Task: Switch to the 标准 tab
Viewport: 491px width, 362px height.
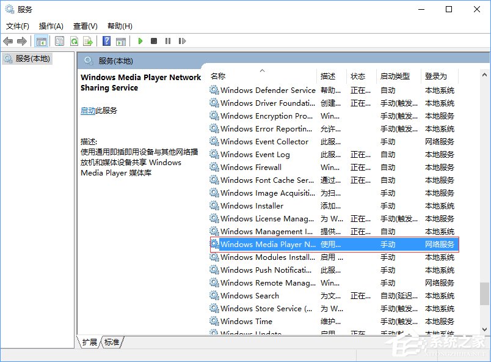Action: coord(111,343)
